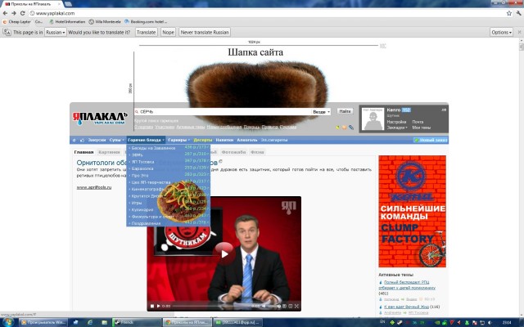Click the browser forward arrow
This screenshot has width=524, height=327.
(x=14, y=13)
